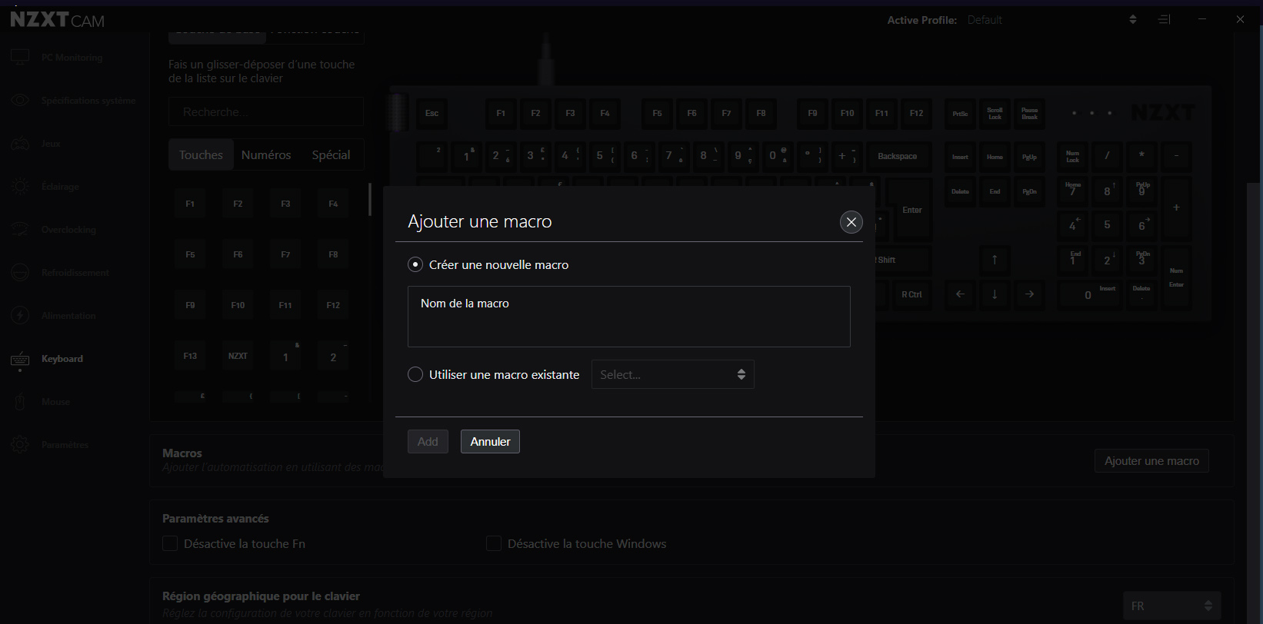Click the Active Profile label

pos(921,20)
